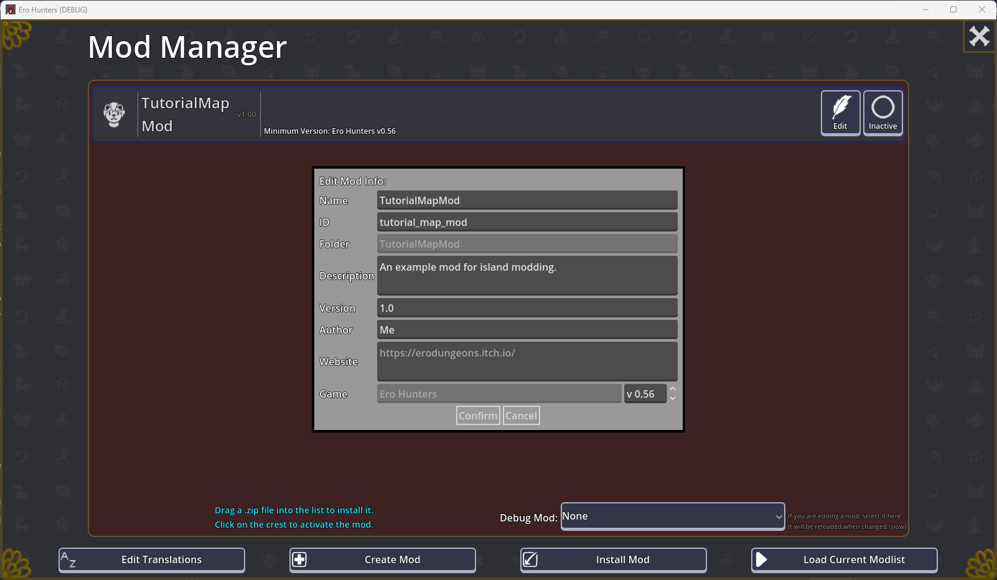Image resolution: width=997 pixels, height=580 pixels.
Task: Click the 'Click on the crest' hint text
Action: (x=294, y=525)
